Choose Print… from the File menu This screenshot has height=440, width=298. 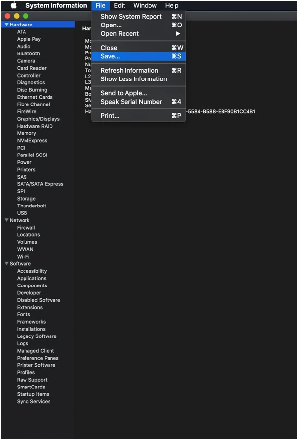point(110,116)
